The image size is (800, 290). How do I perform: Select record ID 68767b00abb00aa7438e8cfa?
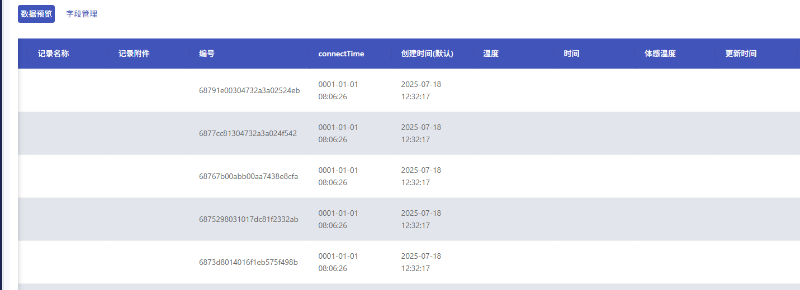248,176
